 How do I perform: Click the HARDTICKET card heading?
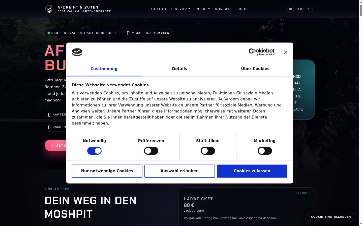(x=198, y=199)
